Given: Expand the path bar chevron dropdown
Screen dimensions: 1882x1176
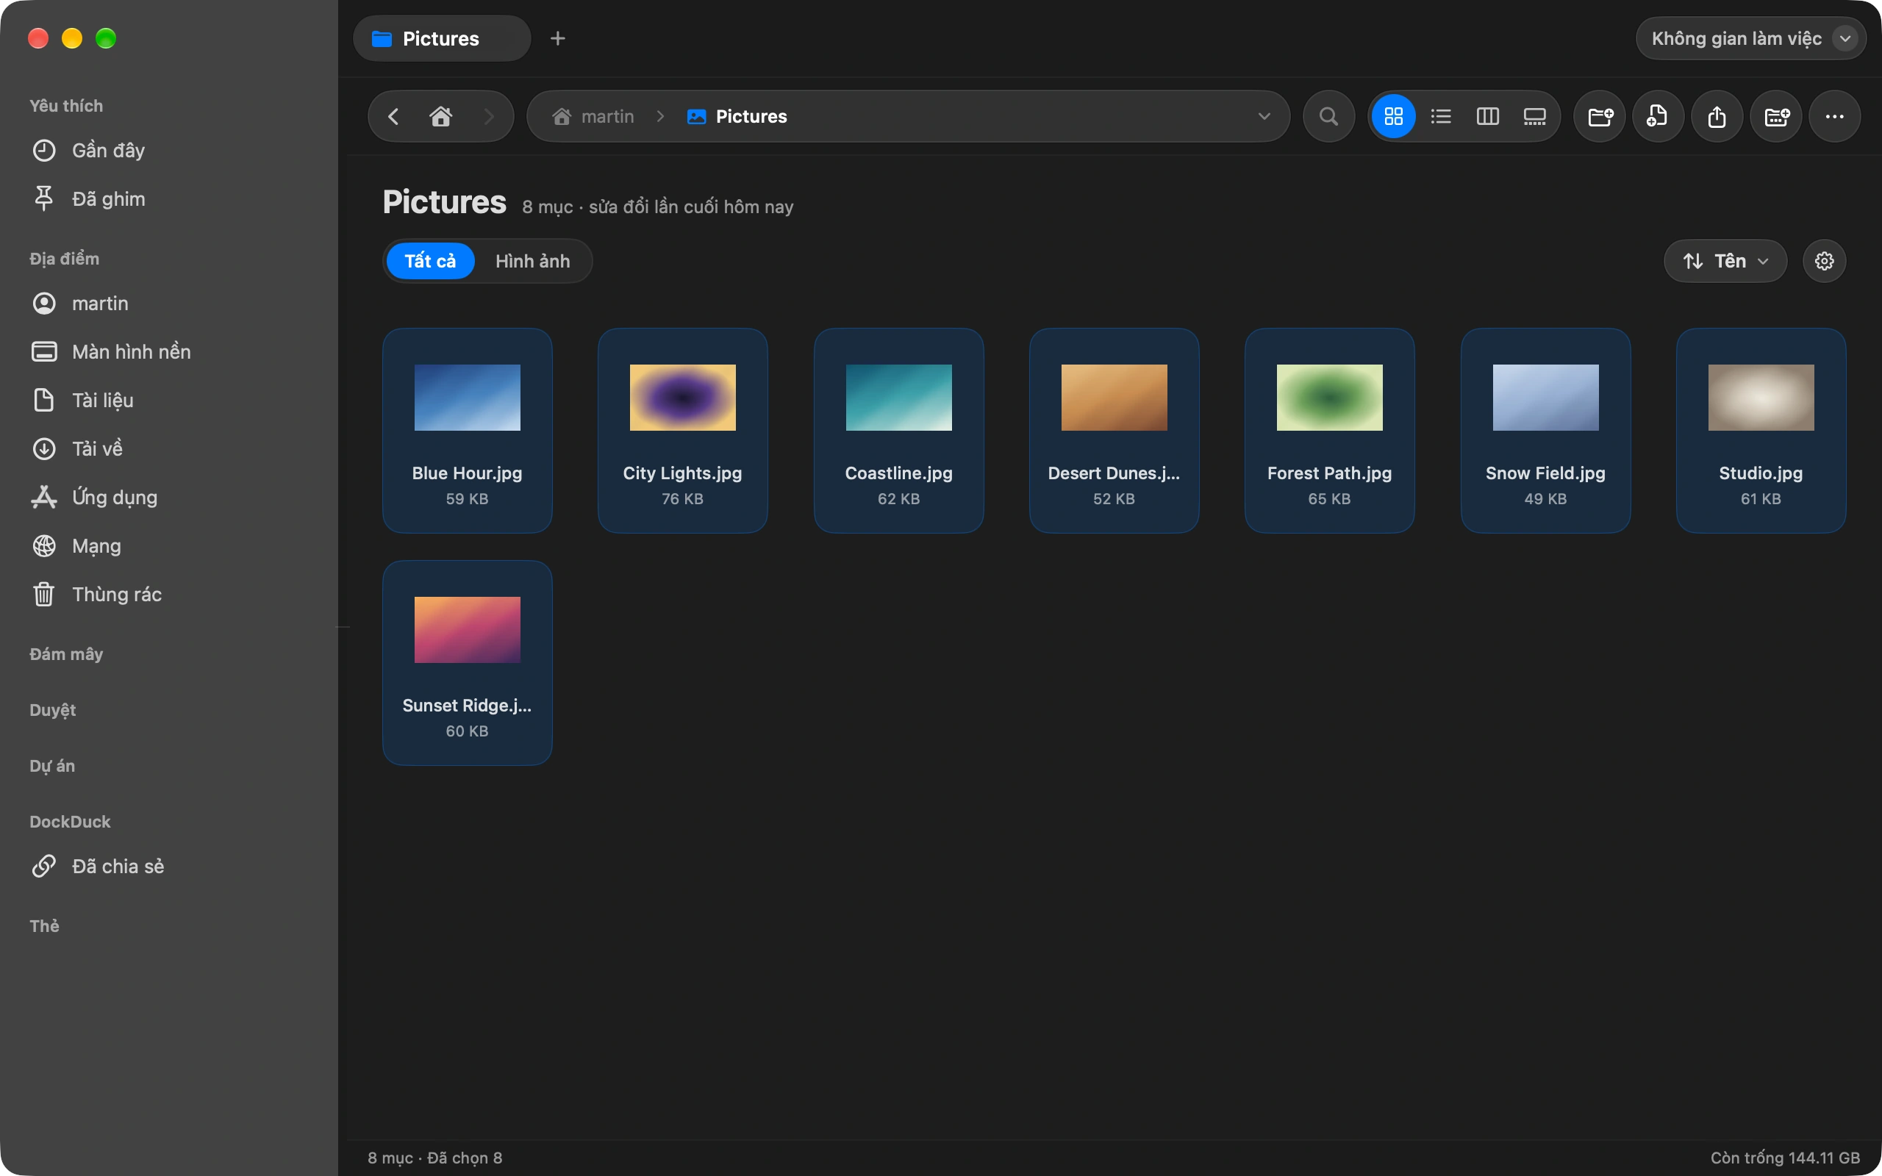Looking at the screenshot, I should (x=1264, y=117).
